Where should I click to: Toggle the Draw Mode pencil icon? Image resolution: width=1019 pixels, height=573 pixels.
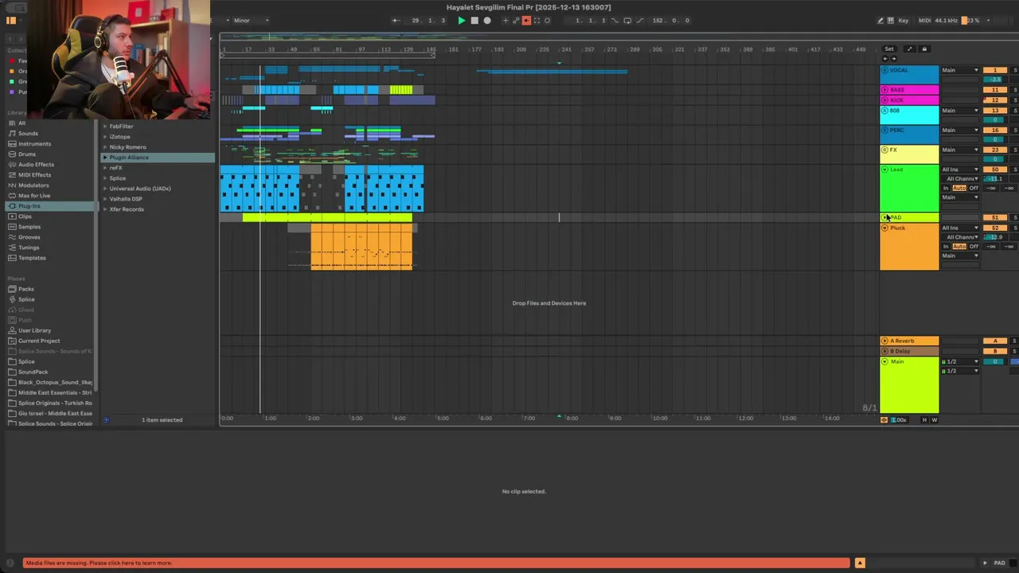tap(880, 21)
